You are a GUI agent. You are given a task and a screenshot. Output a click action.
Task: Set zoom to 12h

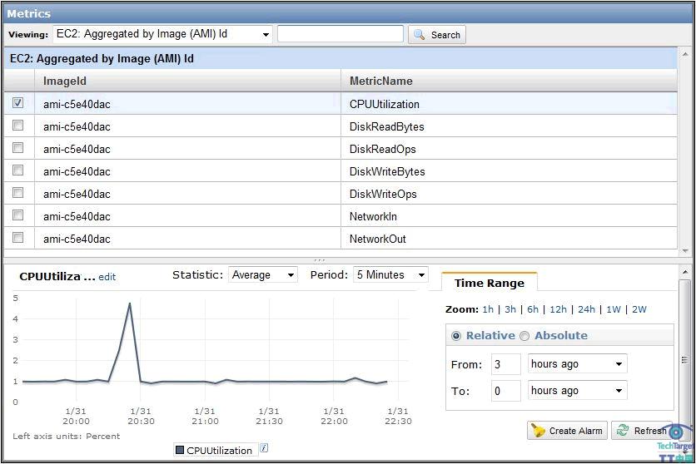(x=558, y=309)
